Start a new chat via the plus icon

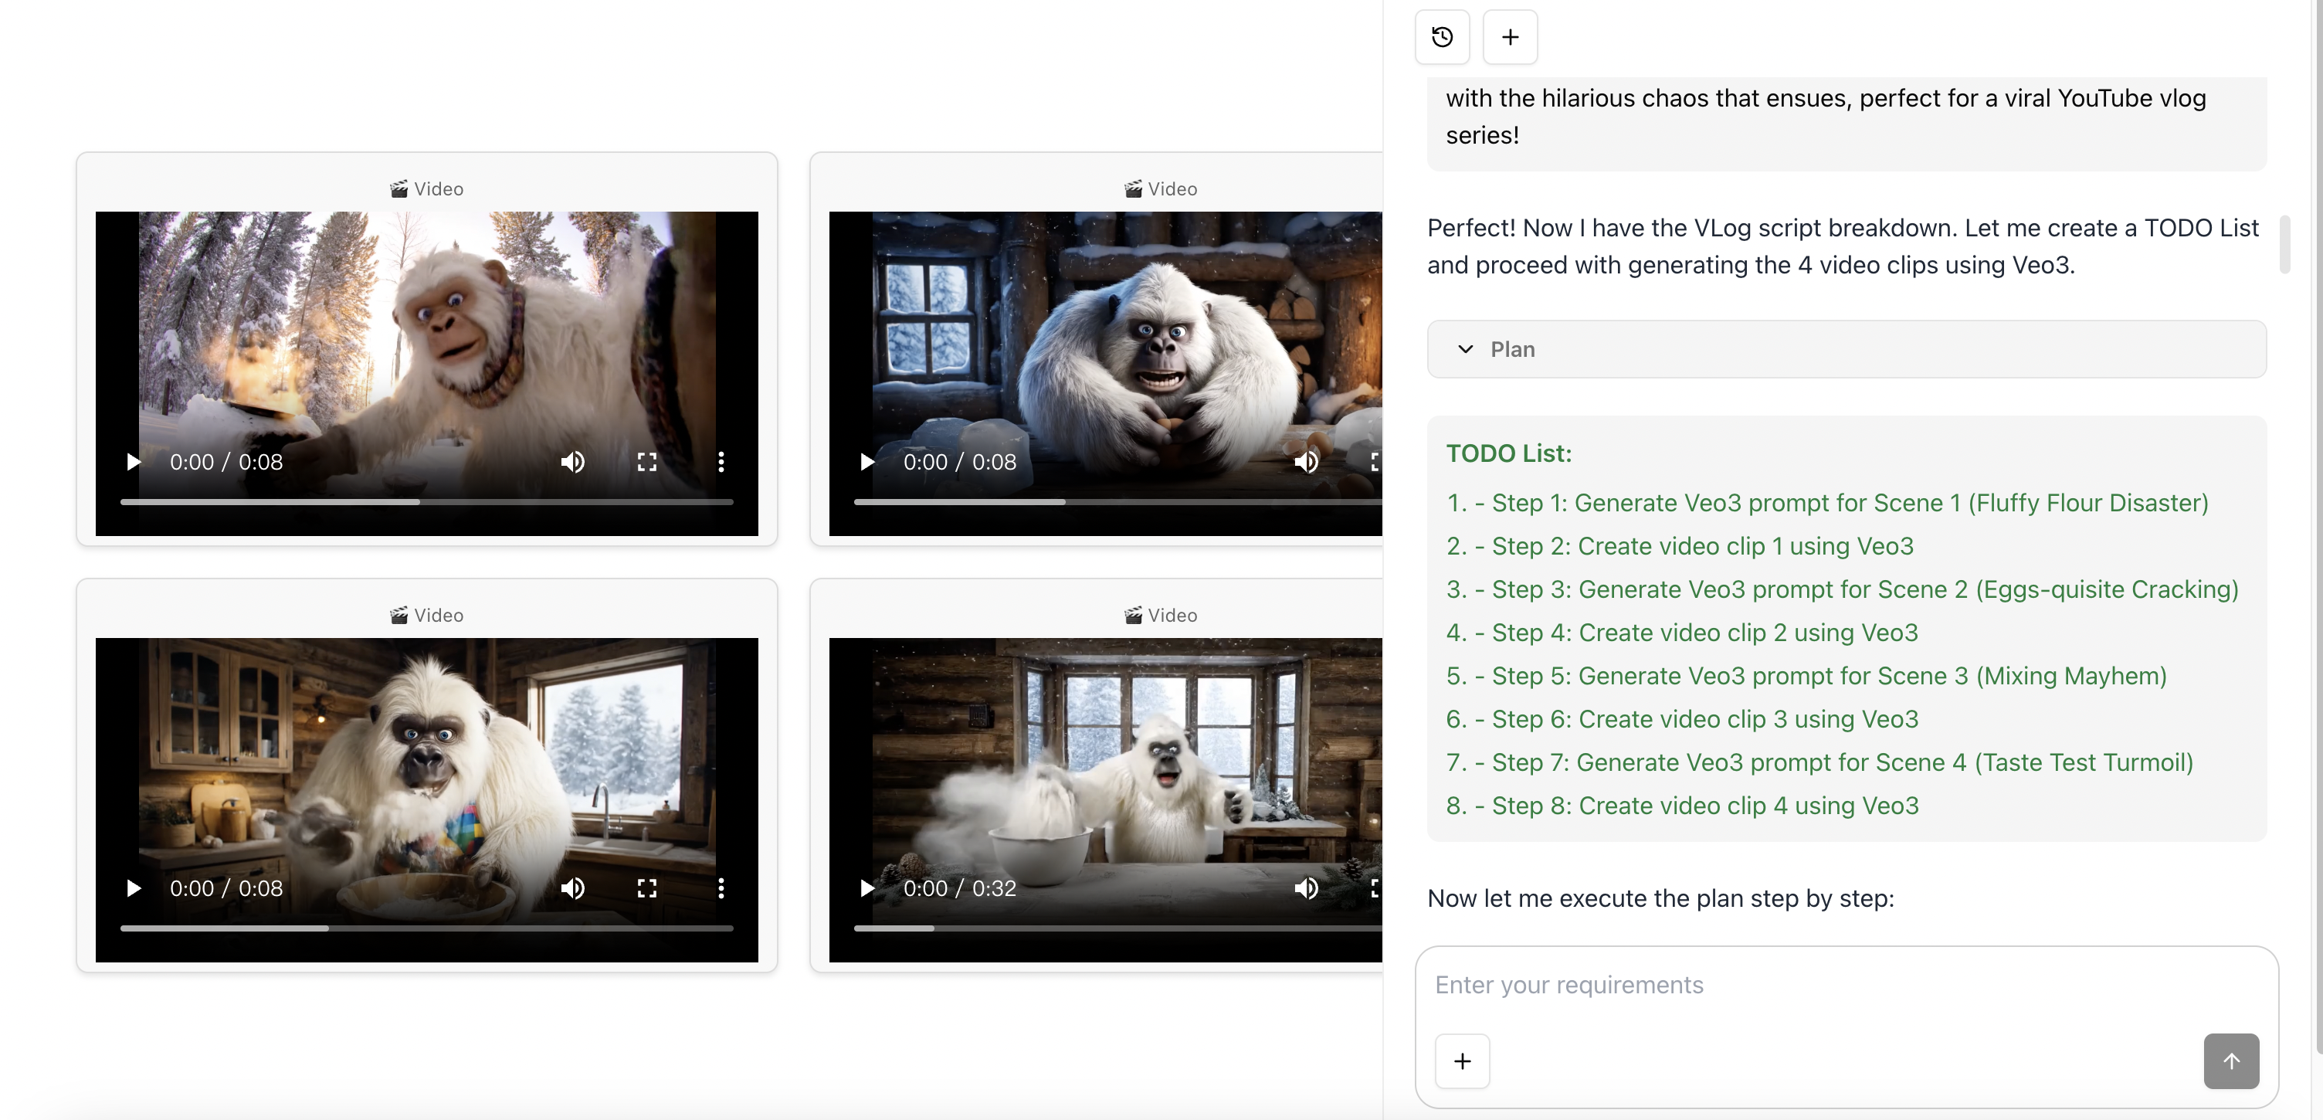click(1511, 37)
